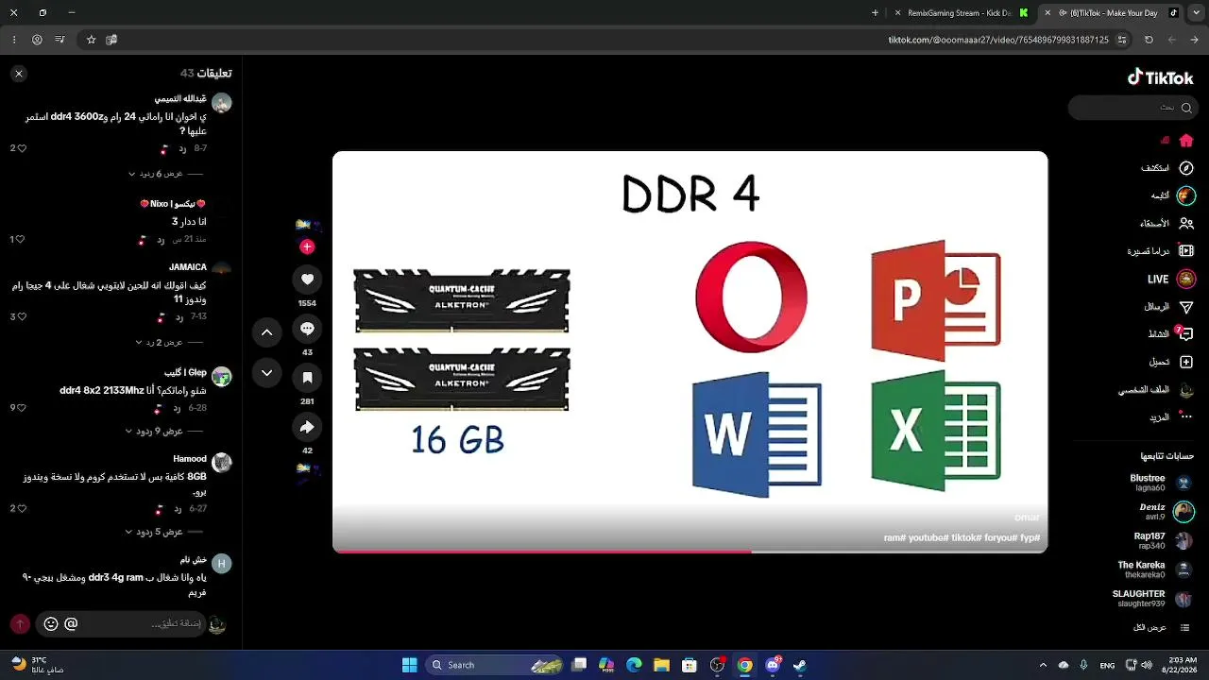Screen dimensions: 1209x680
Task: Open the Explore compass icon in sidebar
Action: click(1186, 167)
